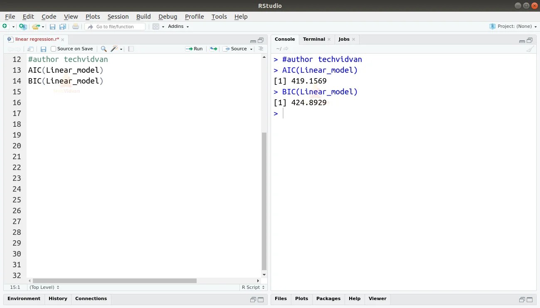The height and width of the screenshot is (308, 540).
Task: Open the Debug menu
Action: tap(168, 17)
